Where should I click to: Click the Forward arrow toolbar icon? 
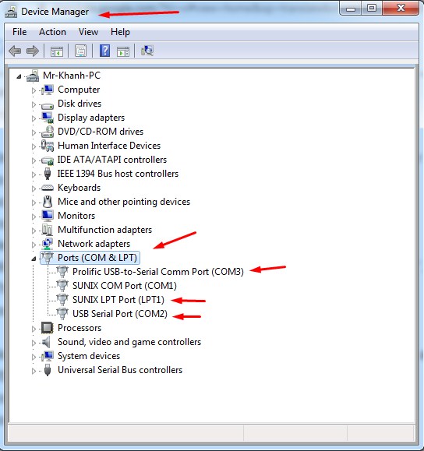pyautogui.click(x=32, y=51)
